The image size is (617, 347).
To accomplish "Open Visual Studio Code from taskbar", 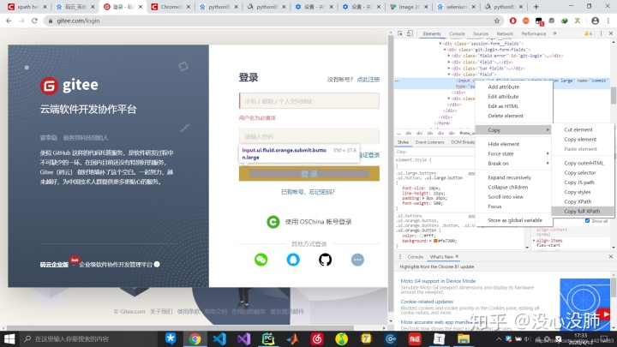I will click(219, 338).
